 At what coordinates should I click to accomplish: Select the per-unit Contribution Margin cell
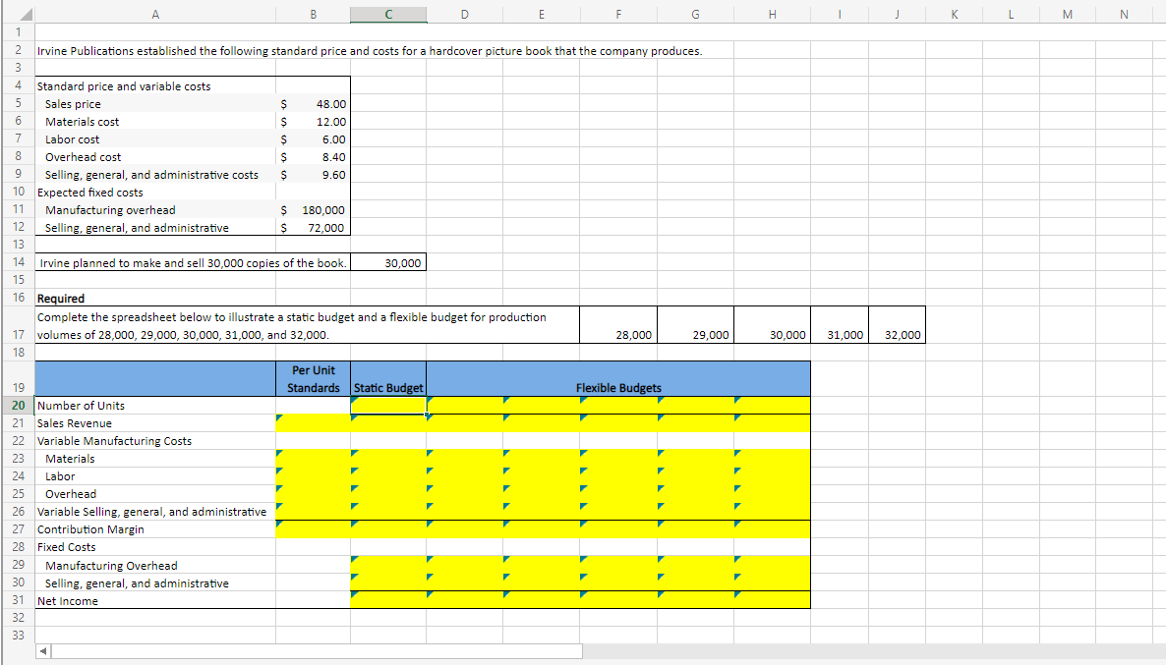click(x=313, y=529)
